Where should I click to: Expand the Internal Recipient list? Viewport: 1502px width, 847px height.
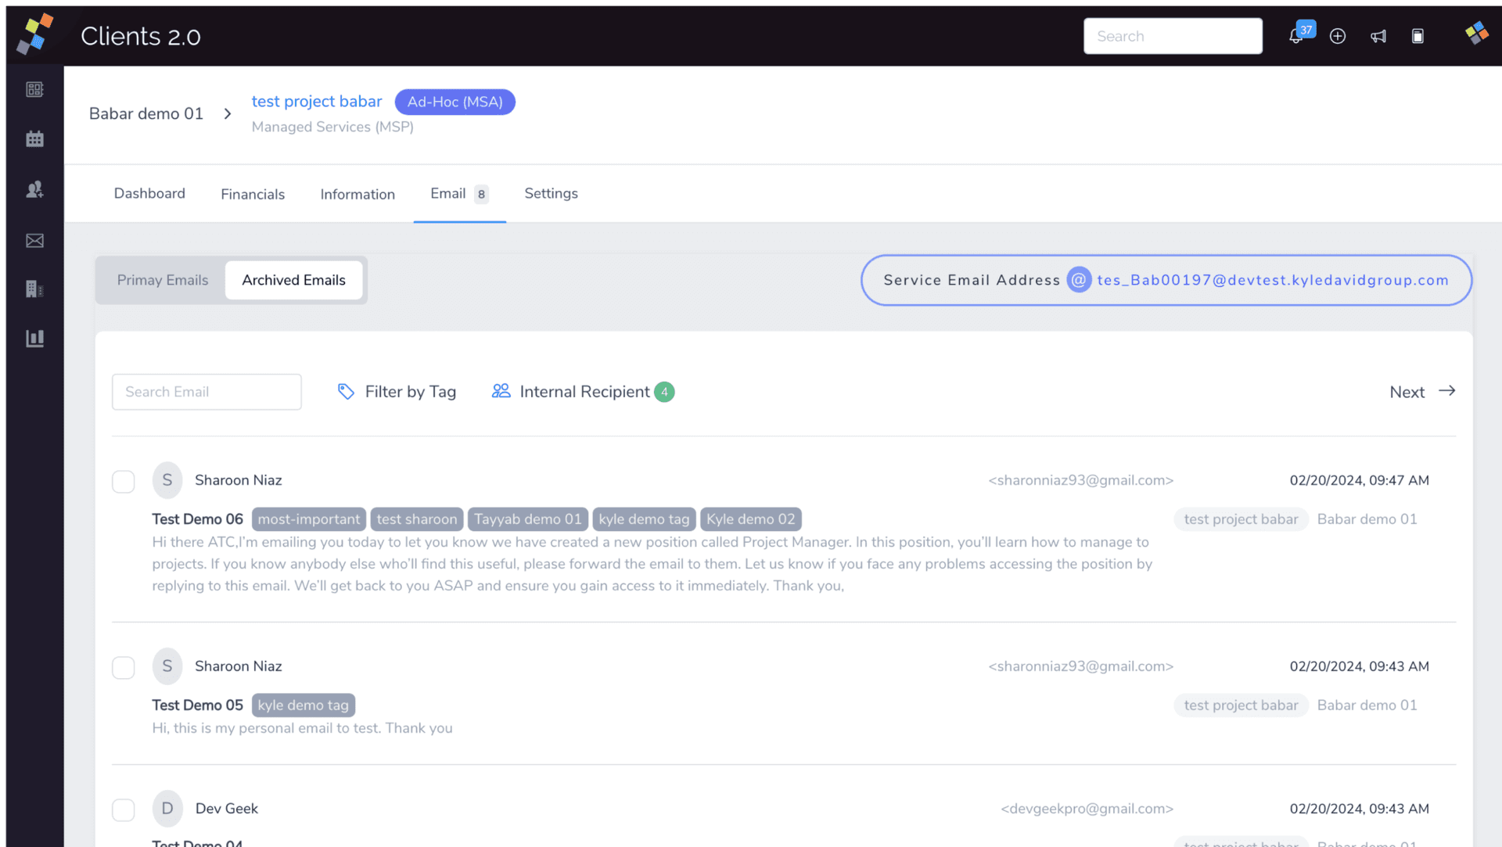583,392
